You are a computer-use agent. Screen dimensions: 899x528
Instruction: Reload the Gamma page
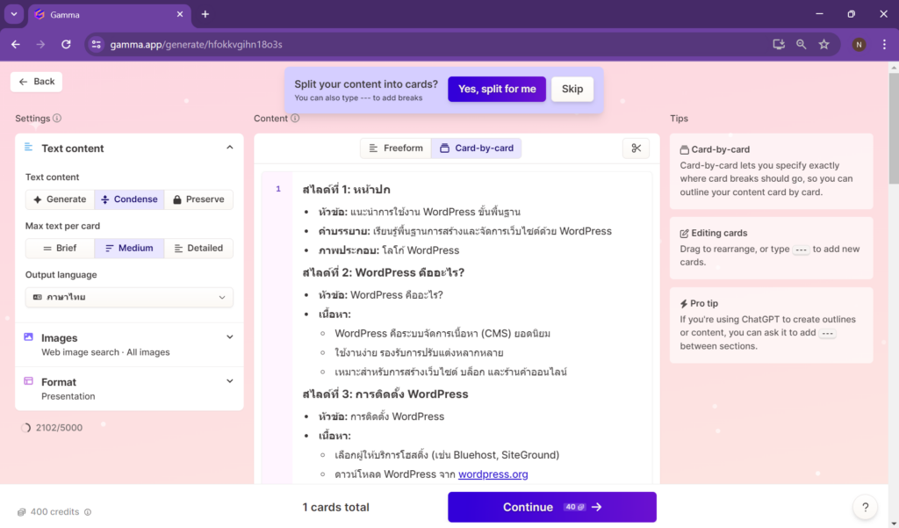tap(66, 44)
